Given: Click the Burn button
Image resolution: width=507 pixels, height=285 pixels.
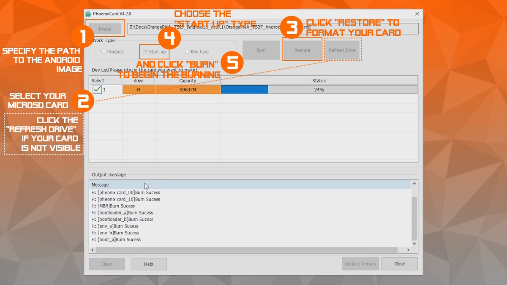Looking at the screenshot, I should coord(261,50).
